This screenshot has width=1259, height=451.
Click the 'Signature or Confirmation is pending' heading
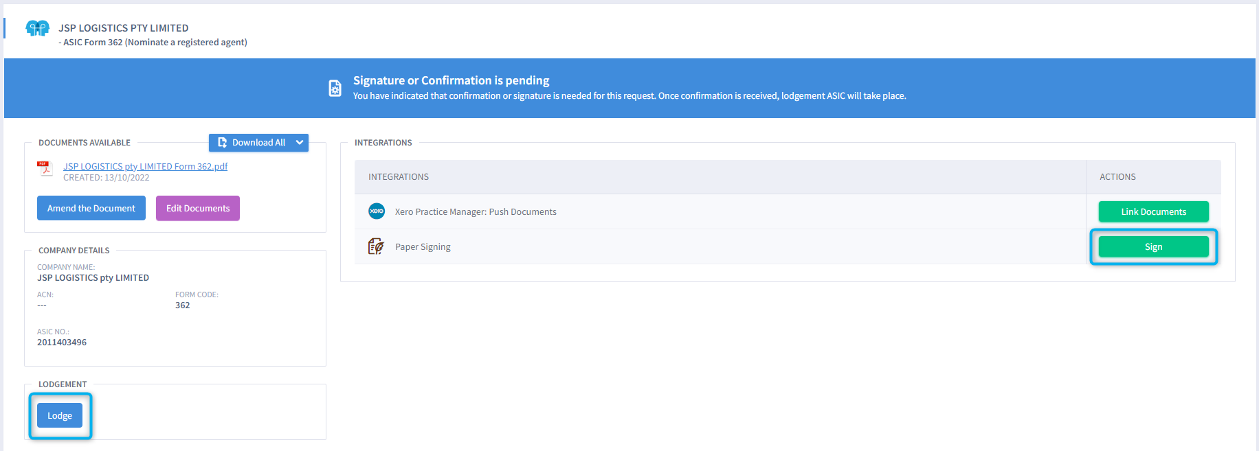point(452,80)
